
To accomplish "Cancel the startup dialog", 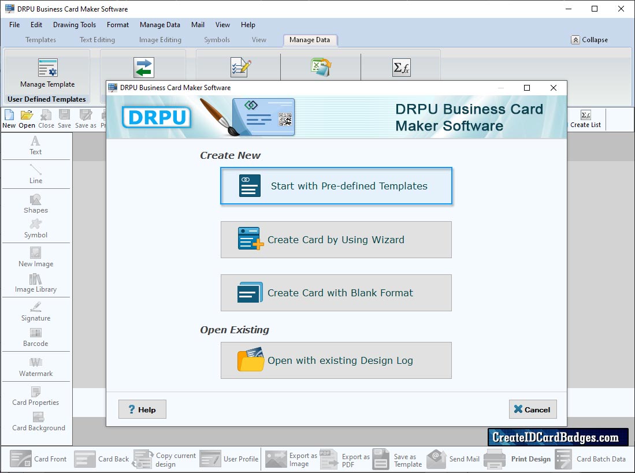I will [x=533, y=409].
